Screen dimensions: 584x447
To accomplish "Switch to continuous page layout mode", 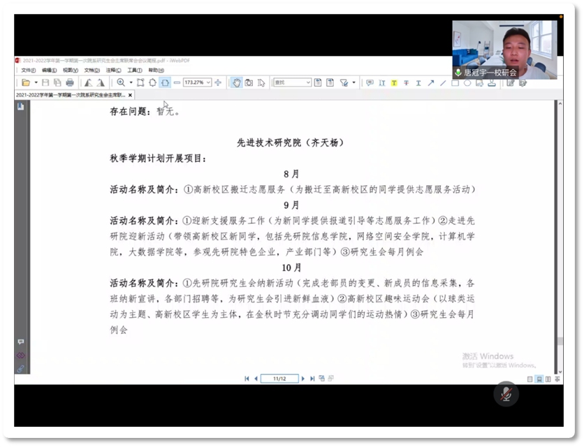I will coord(539,379).
